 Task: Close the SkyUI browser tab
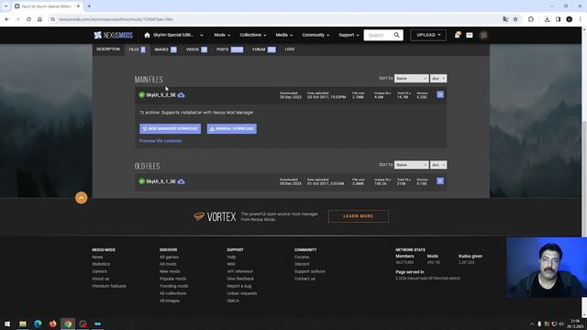78,6
